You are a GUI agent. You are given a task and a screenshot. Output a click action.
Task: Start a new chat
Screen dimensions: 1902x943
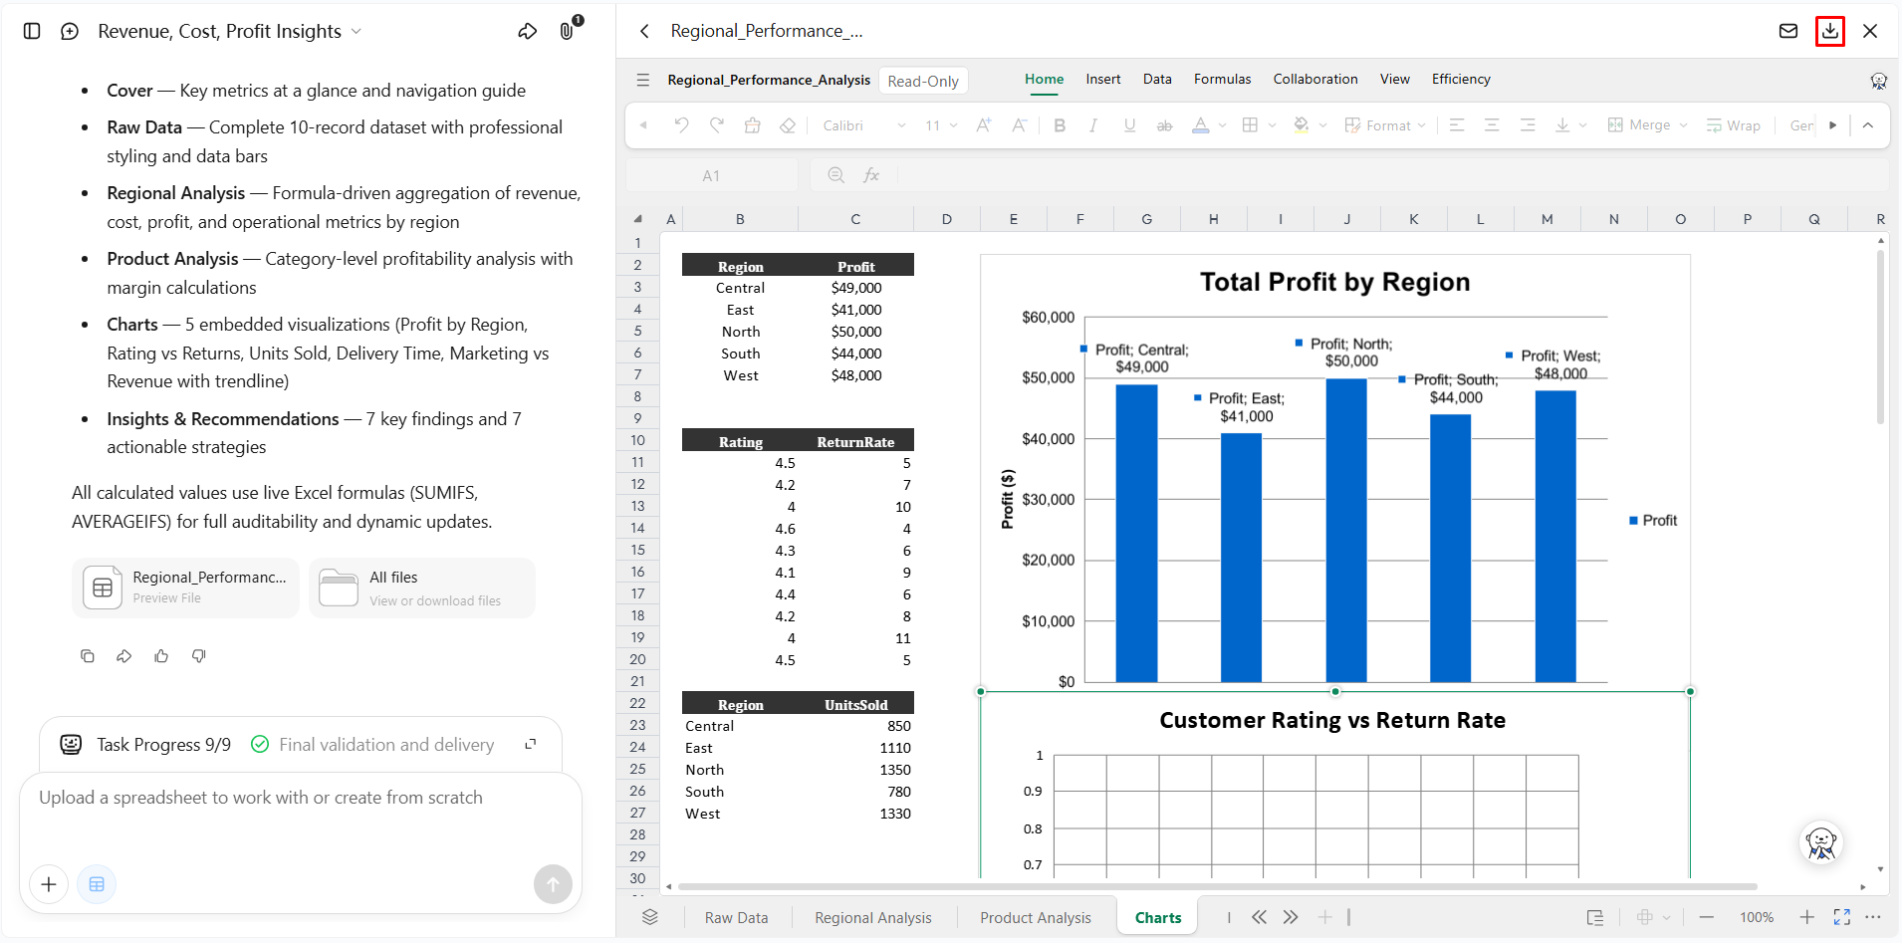(70, 31)
